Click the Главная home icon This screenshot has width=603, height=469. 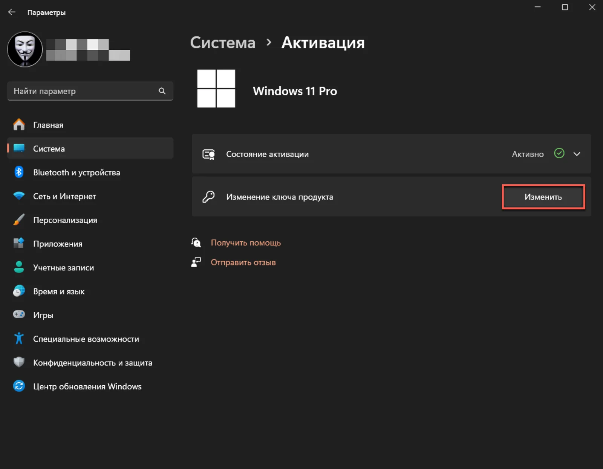pyautogui.click(x=19, y=125)
